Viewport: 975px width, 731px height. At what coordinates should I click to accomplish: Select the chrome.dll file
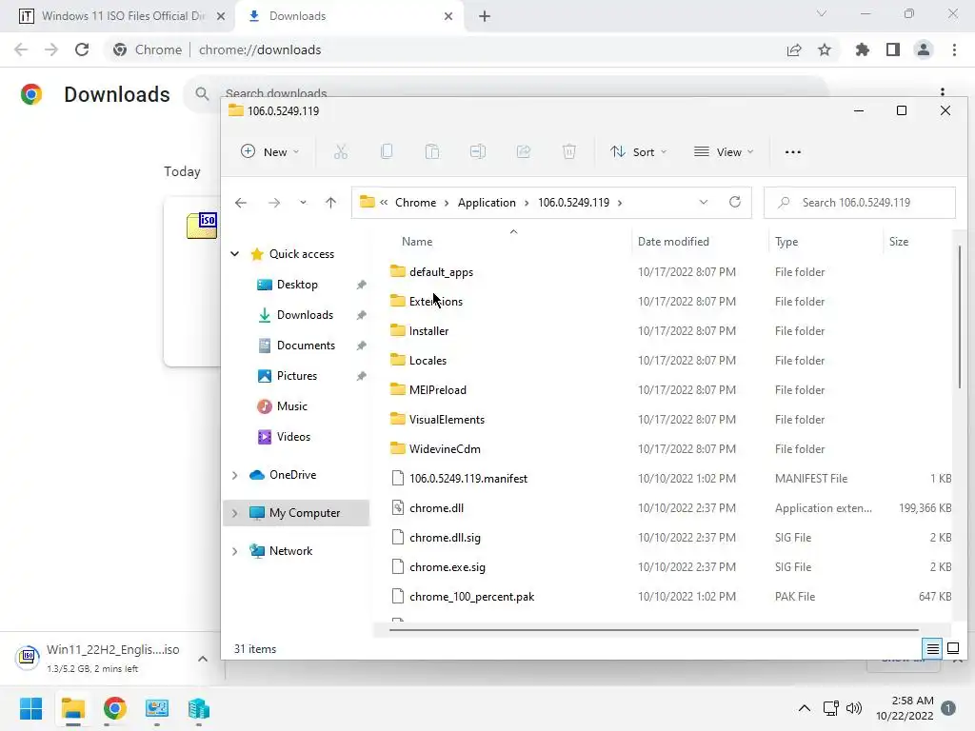[x=436, y=508]
